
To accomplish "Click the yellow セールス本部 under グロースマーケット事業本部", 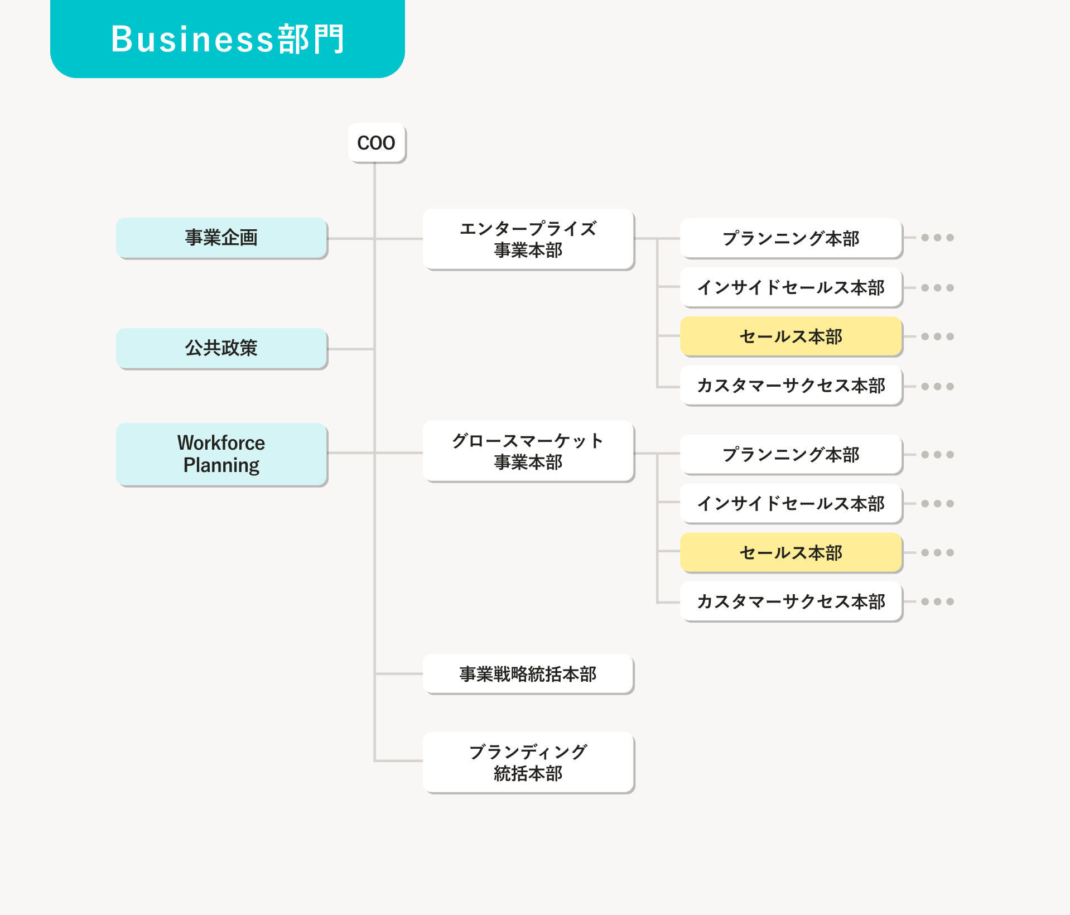I will point(791,552).
